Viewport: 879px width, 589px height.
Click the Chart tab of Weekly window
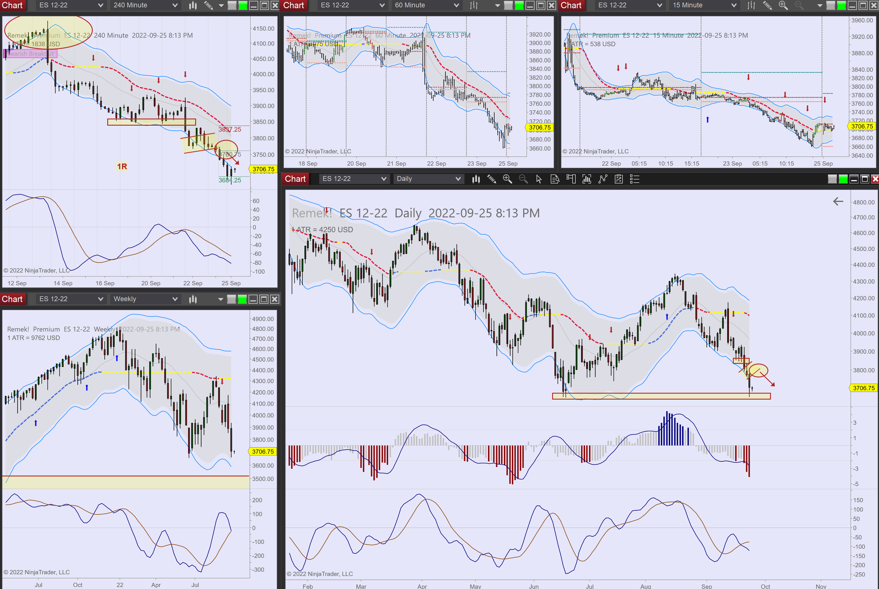pos(12,299)
